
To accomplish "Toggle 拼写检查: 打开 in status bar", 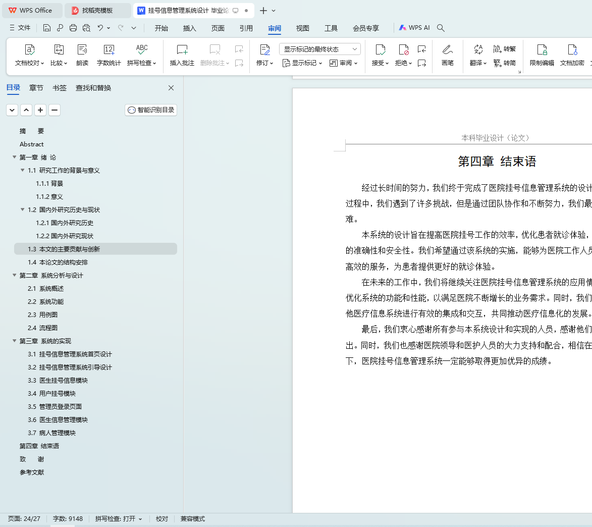I will pos(119,519).
